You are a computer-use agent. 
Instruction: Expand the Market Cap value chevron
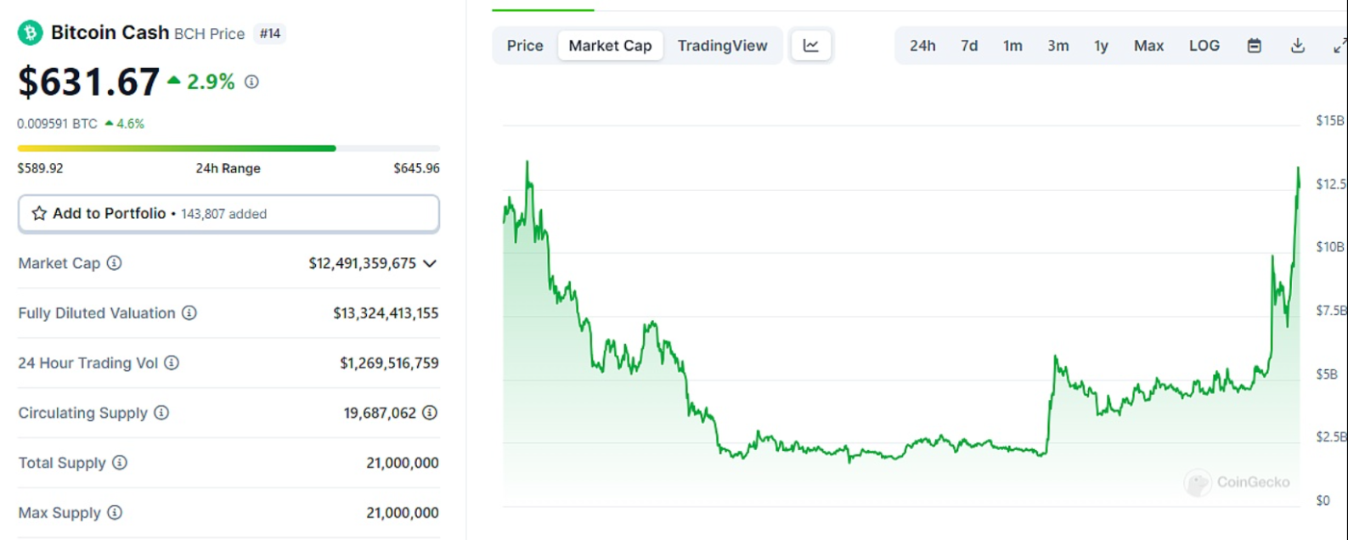[430, 263]
